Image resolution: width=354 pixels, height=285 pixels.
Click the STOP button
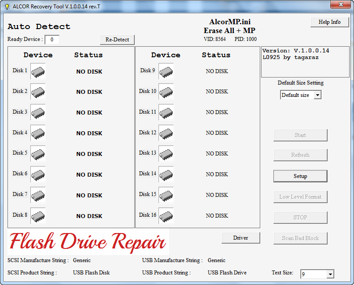click(x=300, y=217)
